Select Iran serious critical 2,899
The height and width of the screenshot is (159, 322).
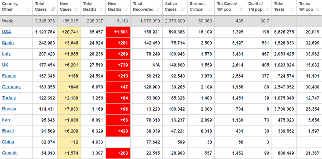[x=206, y=120]
